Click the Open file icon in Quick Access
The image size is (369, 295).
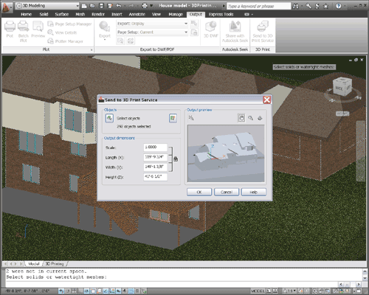(92, 6)
